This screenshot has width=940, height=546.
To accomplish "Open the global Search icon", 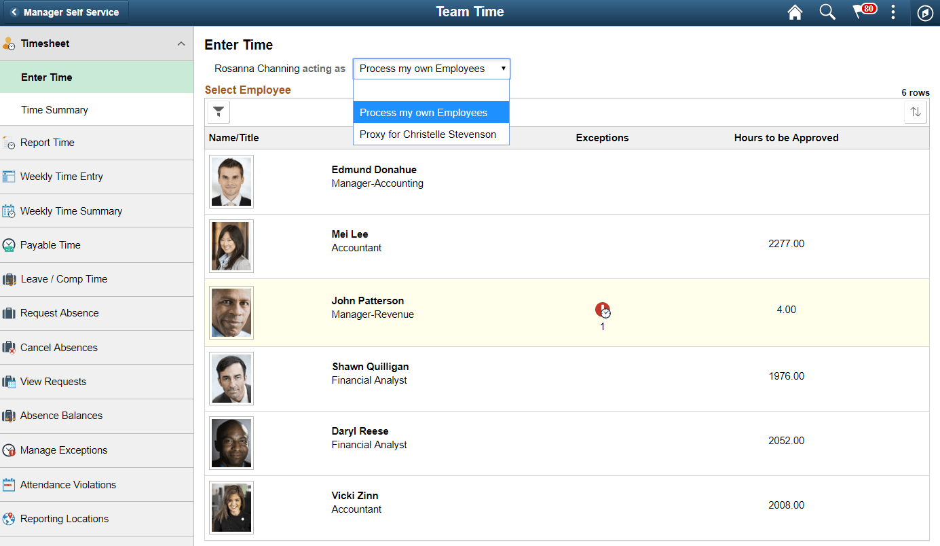I will pyautogui.click(x=827, y=12).
